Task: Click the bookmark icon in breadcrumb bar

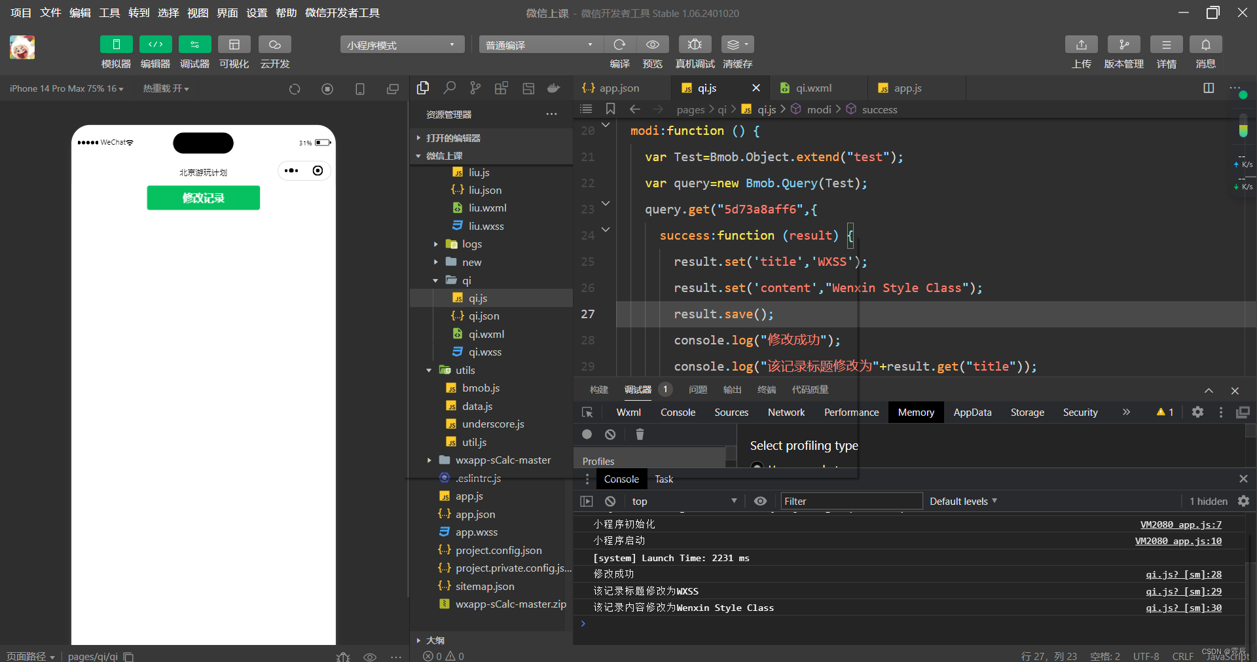Action: [610, 109]
